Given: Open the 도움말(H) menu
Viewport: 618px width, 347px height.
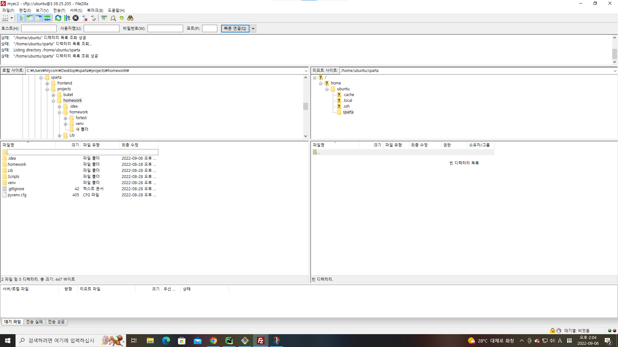Looking at the screenshot, I should pyautogui.click(x=116, y=10).
